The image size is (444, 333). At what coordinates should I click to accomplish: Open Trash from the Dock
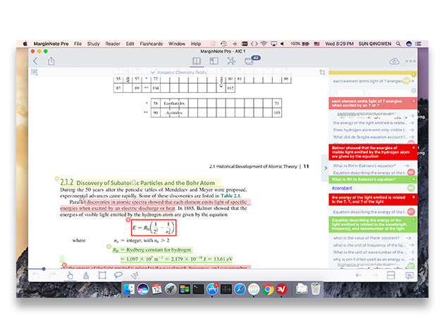[x=316, y=289]
